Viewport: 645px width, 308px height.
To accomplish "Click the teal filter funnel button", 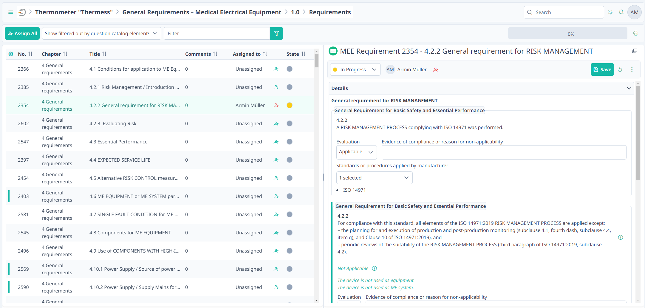I will point(276,33).
